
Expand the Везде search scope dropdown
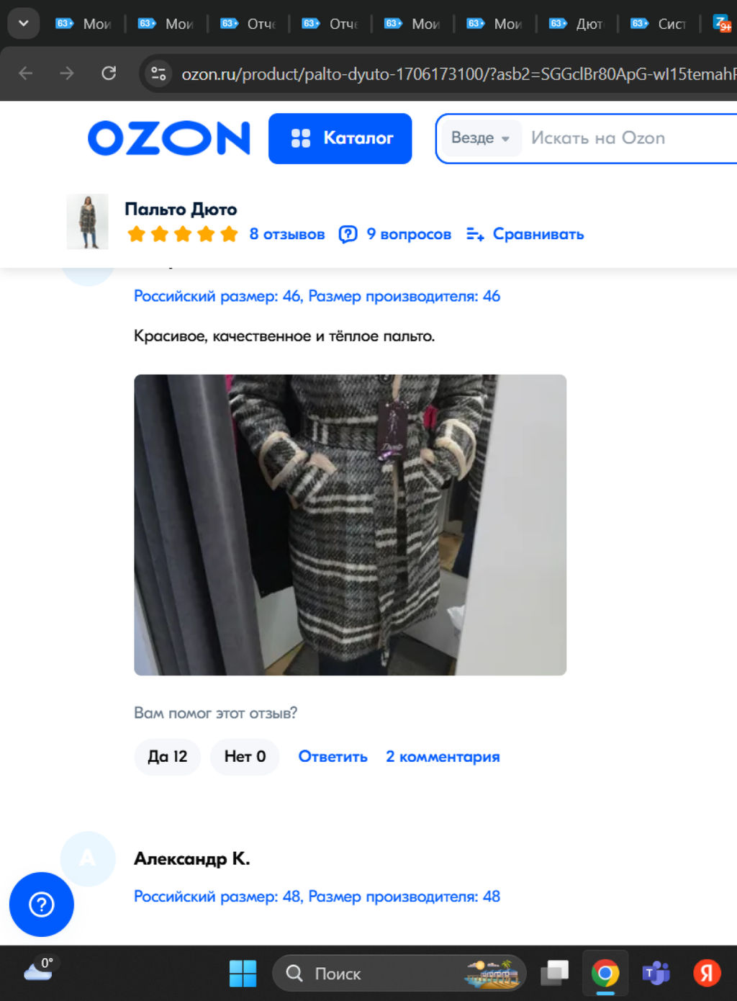pyautogui.click(x=480, y=138)
